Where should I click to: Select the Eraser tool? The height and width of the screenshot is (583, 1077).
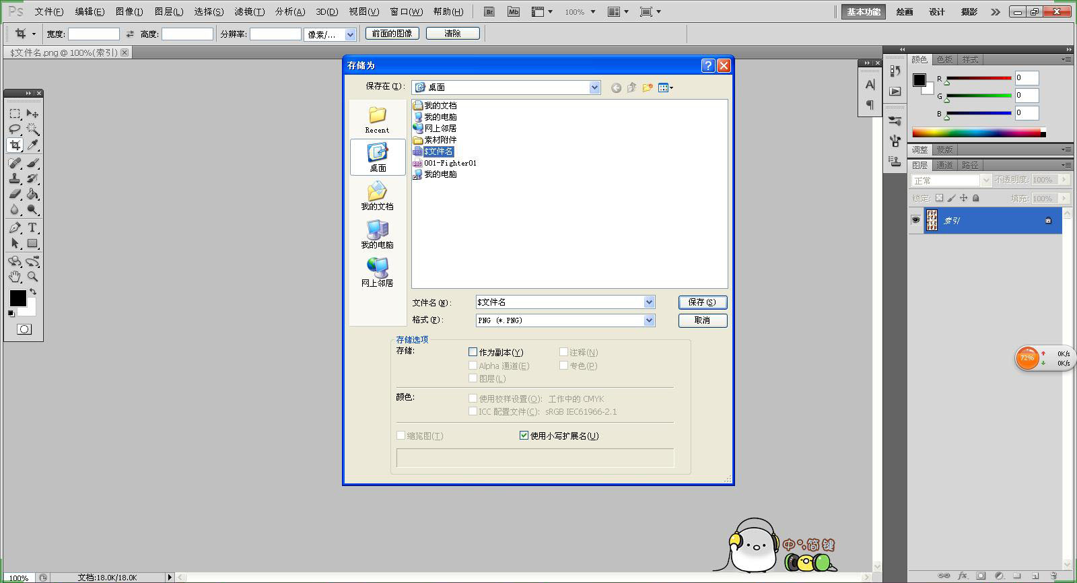point(15,194)
